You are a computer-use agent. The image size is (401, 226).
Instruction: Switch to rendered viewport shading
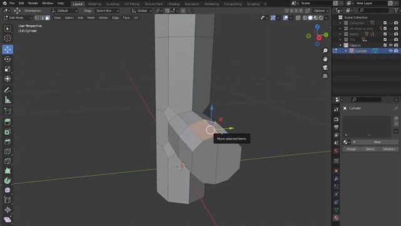[x=321, y=18]
